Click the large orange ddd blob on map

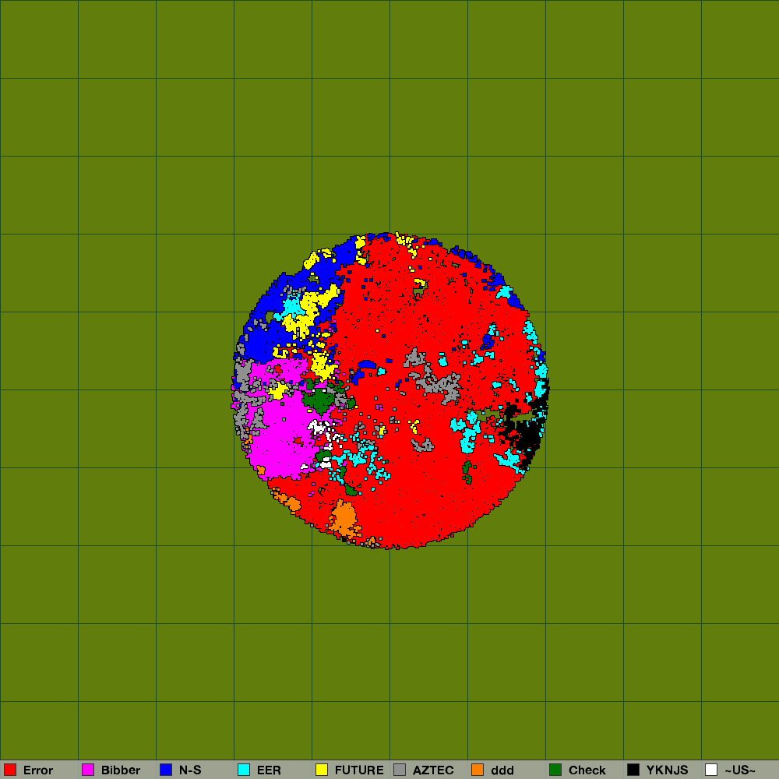[344, 519]
